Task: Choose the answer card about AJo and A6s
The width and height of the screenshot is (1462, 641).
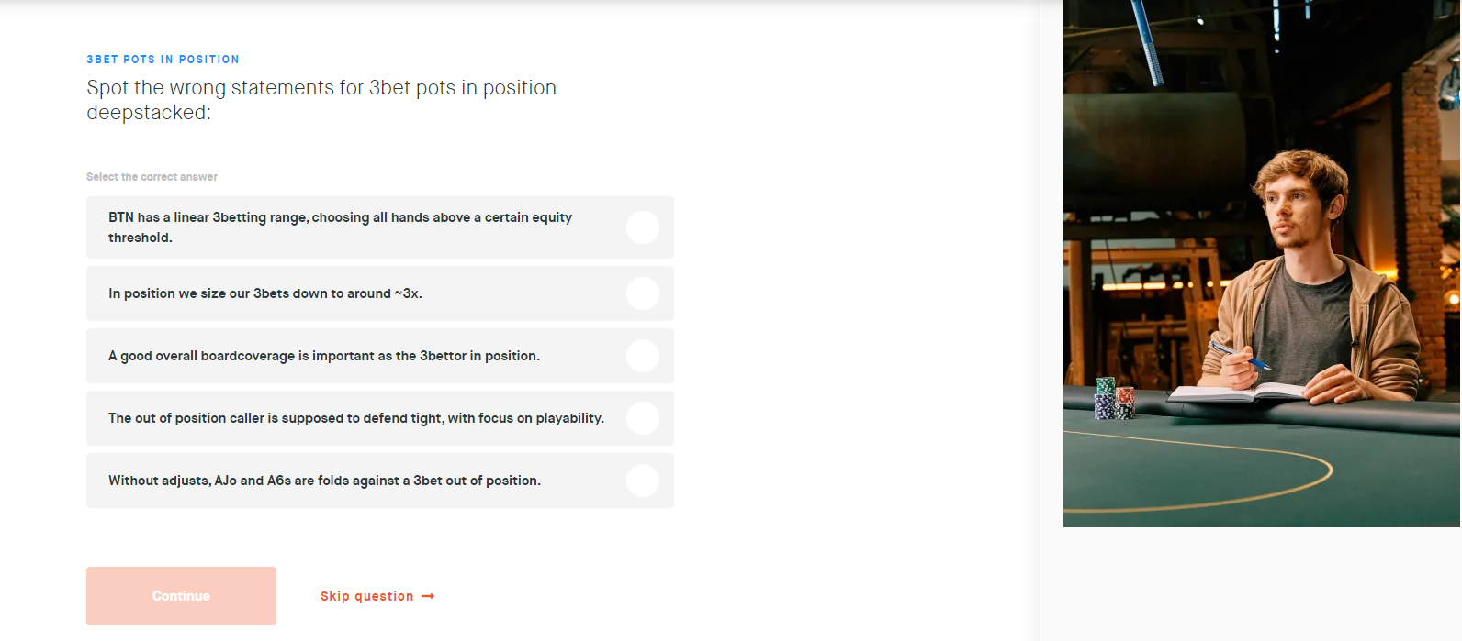Action: pyautogui.click(x=380, y=481)
